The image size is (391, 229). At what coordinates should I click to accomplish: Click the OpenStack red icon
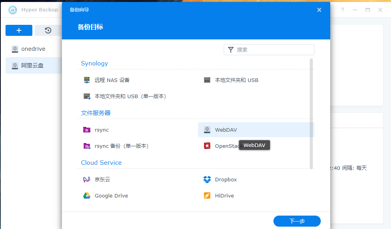207,146
